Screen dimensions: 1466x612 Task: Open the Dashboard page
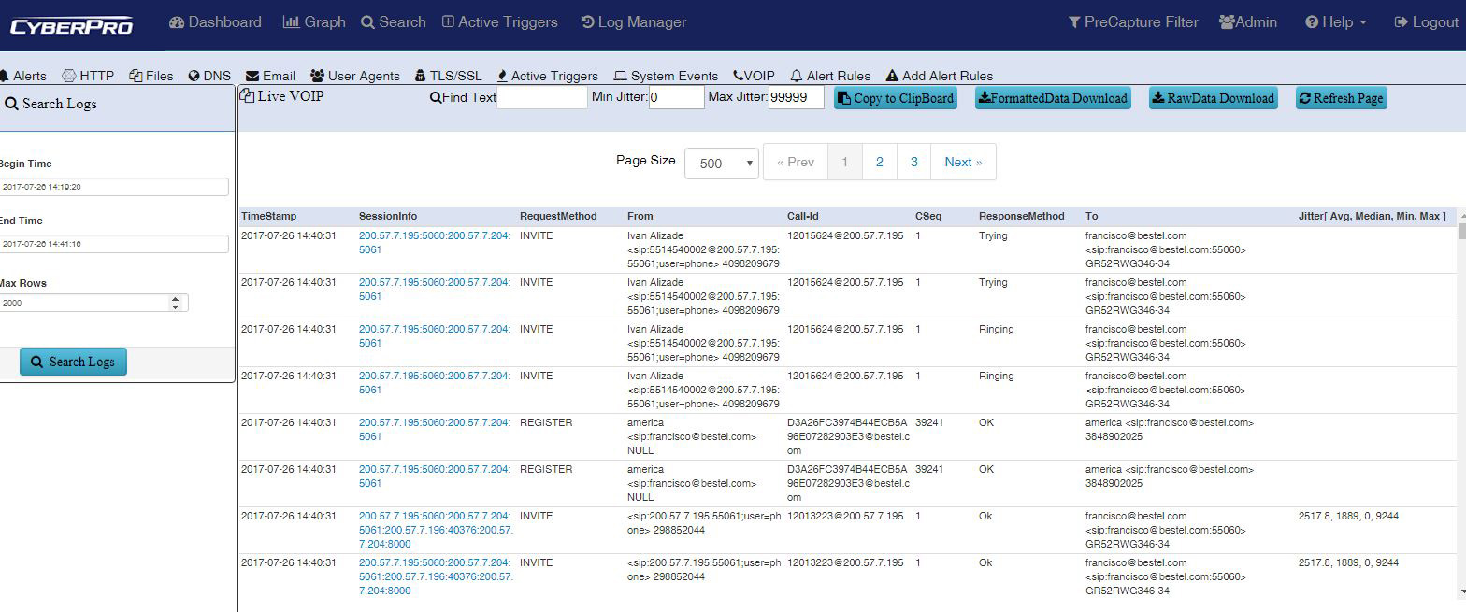pyautogui.click(x=215, y=21)
